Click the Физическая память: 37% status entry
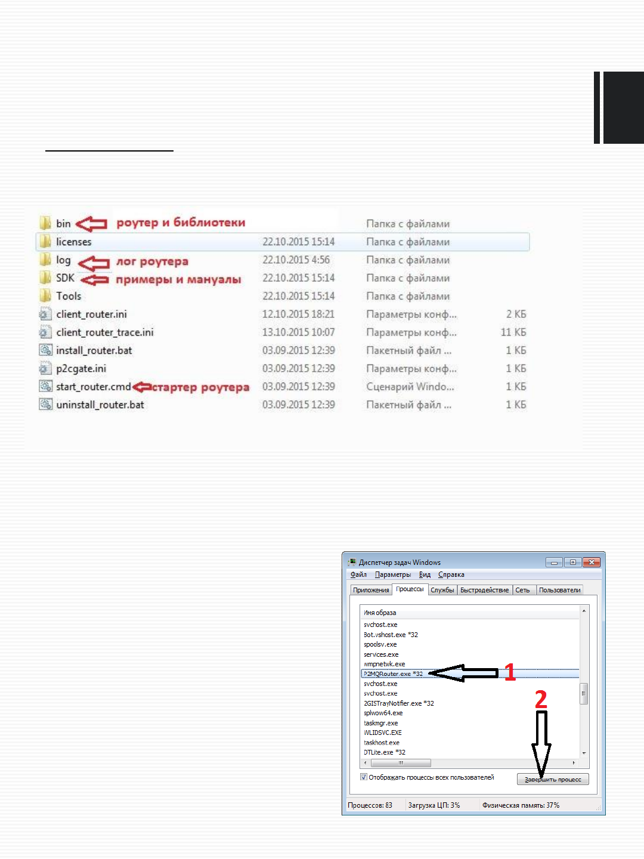 click(x=521, y=805)
